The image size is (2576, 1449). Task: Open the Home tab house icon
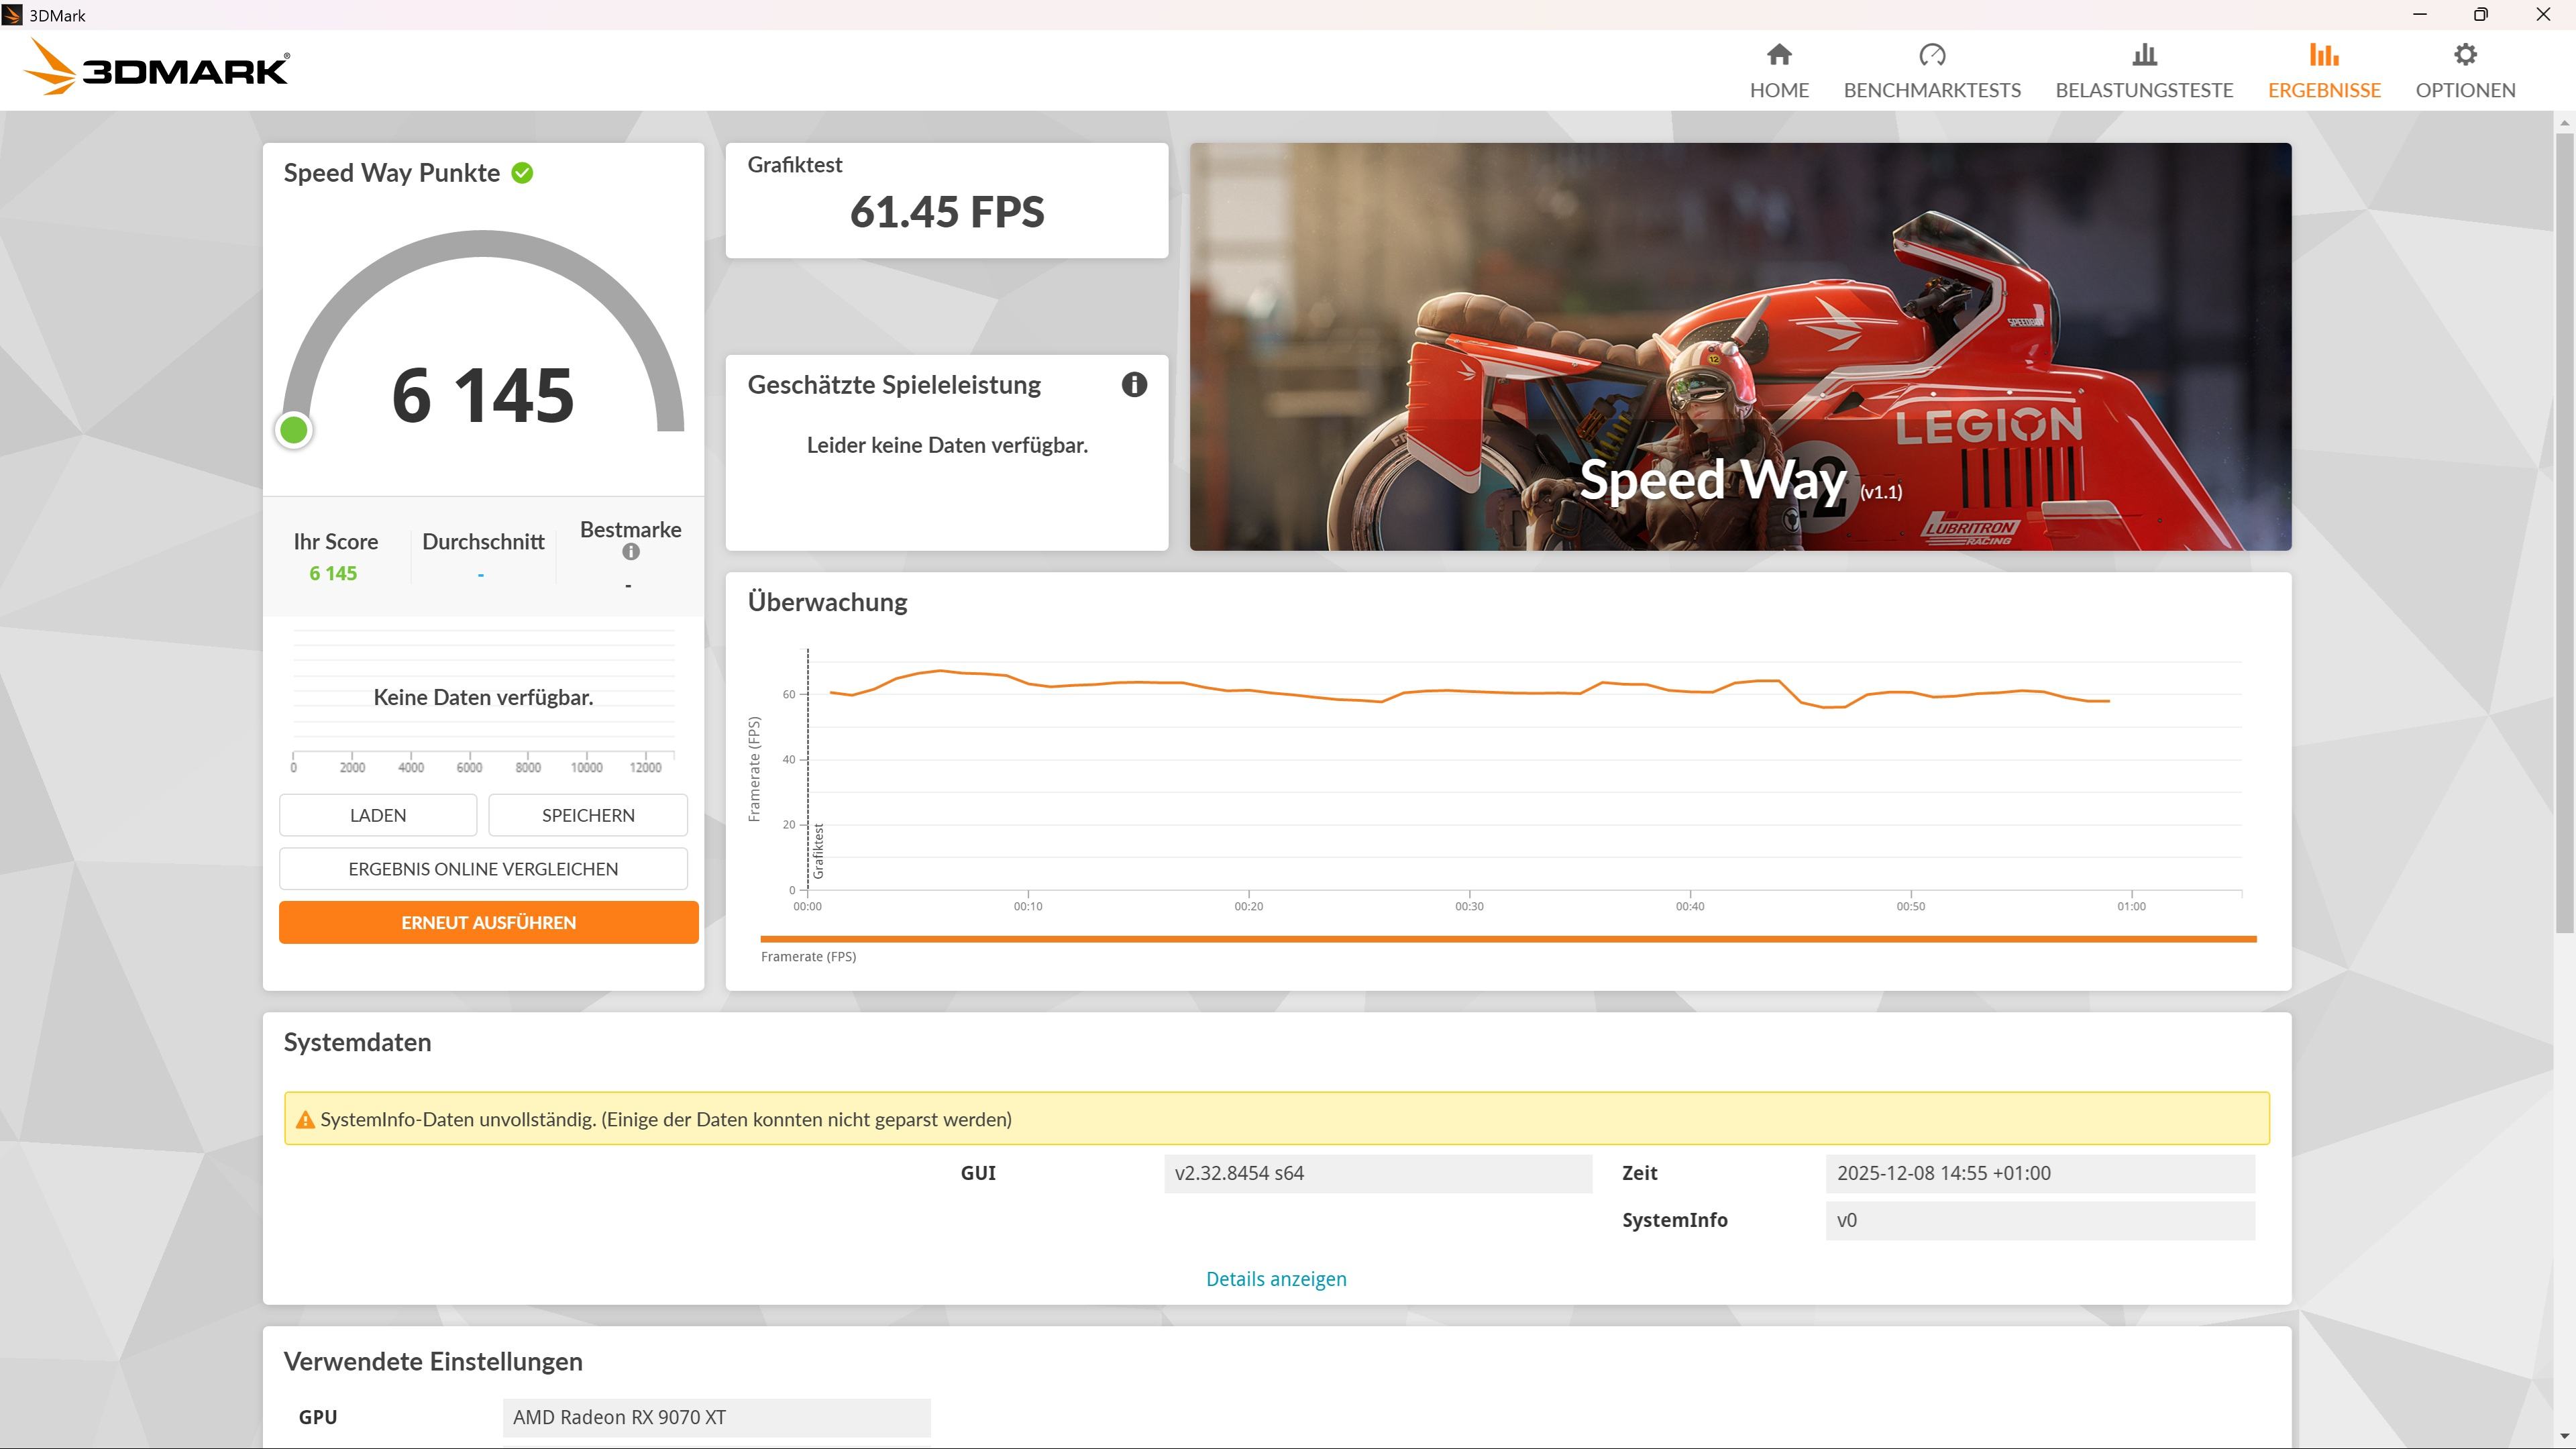[1779, 54]
